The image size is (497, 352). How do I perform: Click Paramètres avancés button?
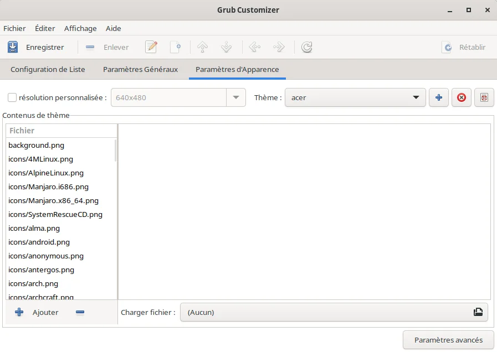448,340
